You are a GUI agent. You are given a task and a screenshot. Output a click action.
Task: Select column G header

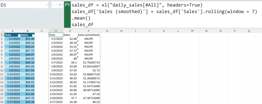tap(107, 31)
